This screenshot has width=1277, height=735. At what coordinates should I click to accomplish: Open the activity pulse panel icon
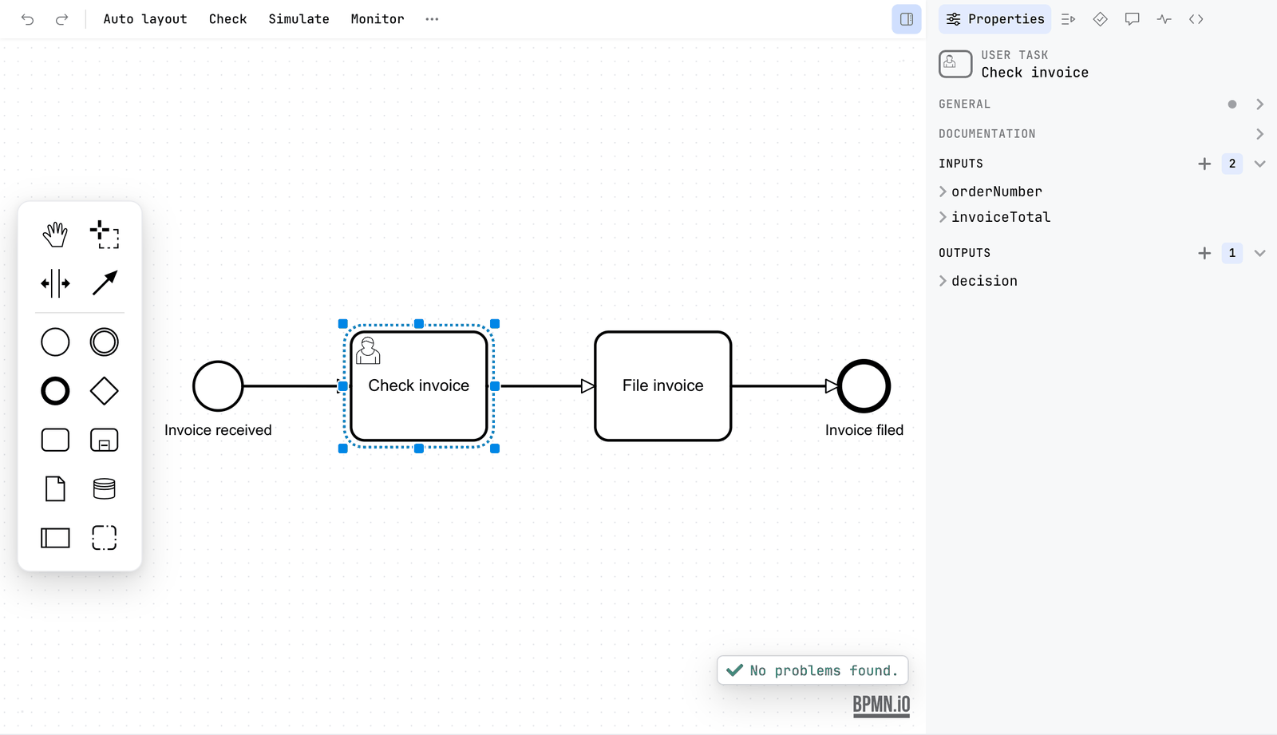[1164, 19]
